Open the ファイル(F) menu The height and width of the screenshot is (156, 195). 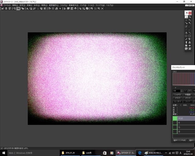7,5
